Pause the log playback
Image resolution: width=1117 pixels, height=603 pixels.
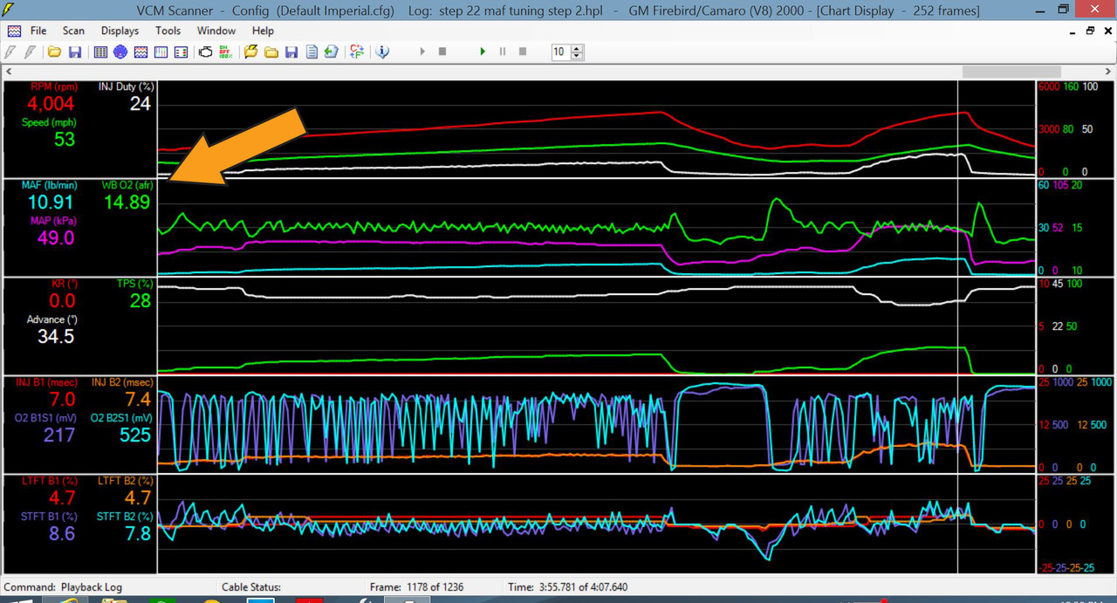(x=502, y=51)
